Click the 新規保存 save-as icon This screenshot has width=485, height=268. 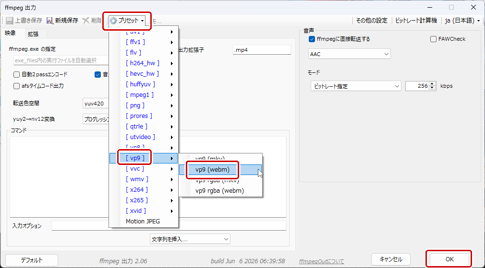[50, 21]
